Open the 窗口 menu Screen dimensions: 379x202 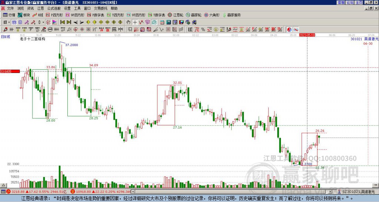click(87, 8)
